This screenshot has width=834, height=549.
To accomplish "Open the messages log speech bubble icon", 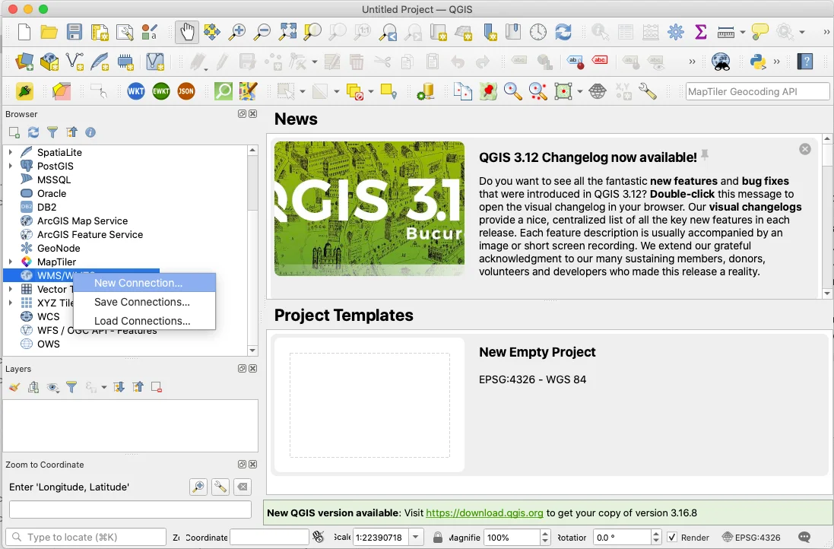I will (x=805, y=538).
